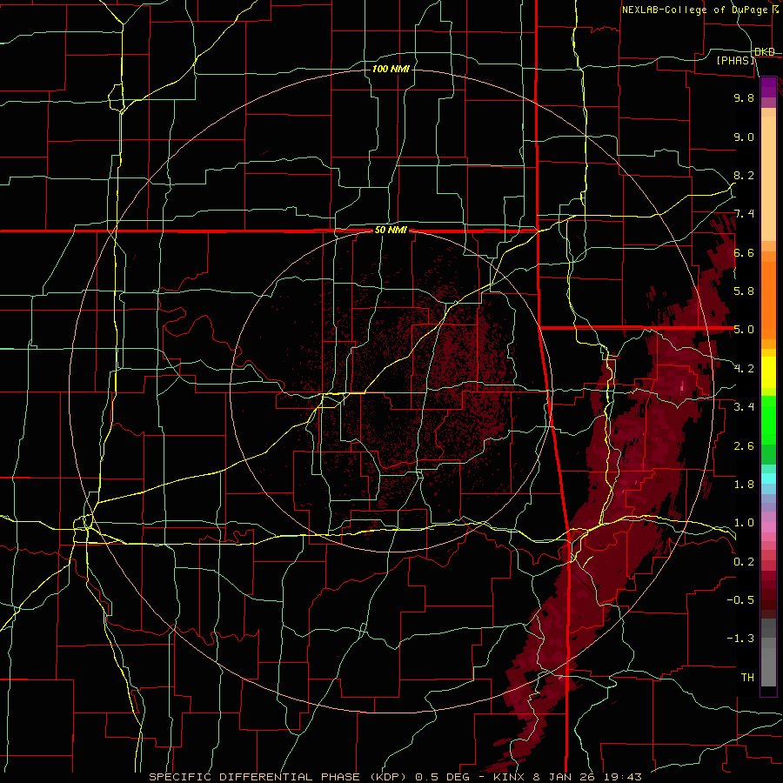Click the 1.8 scale label
Screen dimensions: 783x783
tap(744, 485)
